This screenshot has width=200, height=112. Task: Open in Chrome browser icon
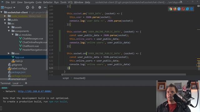click(x=171, y=9)
